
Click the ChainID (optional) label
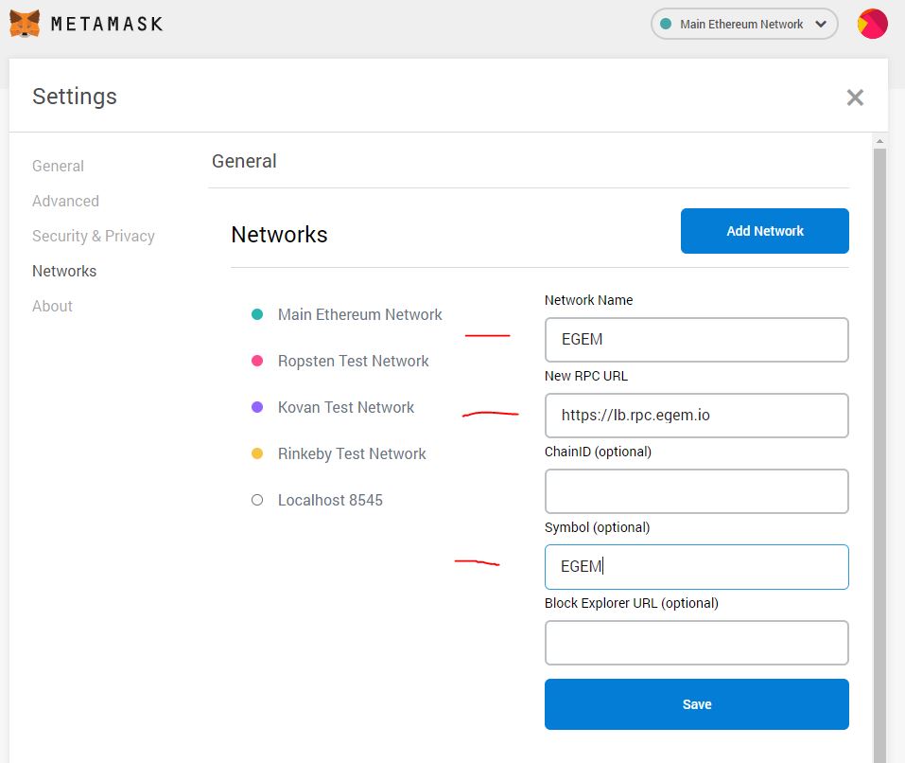(x=598, y=452)
